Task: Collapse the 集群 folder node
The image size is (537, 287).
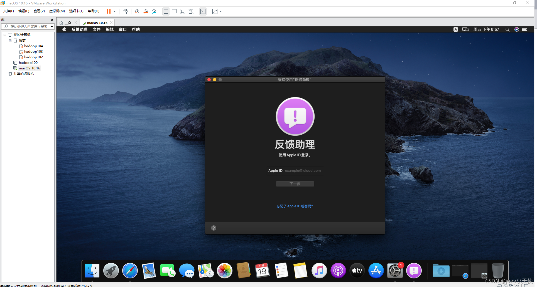Action: (x=10, y=41)
